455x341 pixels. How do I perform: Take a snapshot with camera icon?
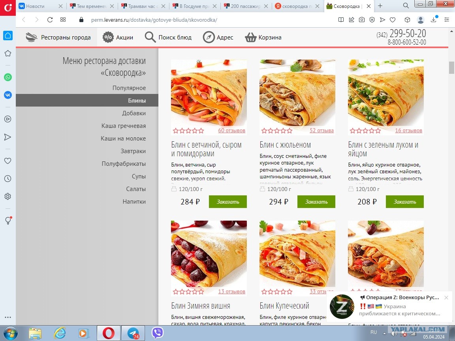point(362,20)
